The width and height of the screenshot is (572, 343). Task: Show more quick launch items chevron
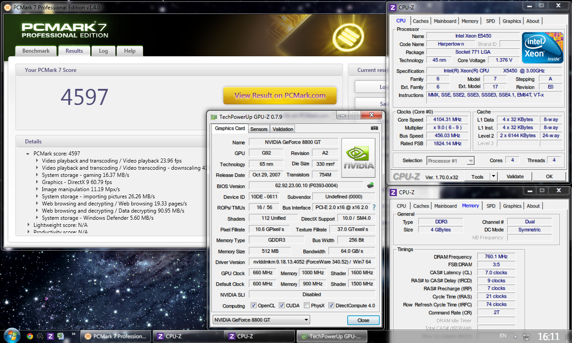tap(74, 334)
